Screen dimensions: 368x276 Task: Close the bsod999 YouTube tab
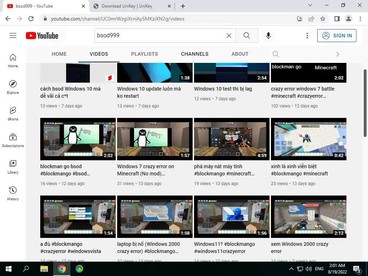pos(83,6)
